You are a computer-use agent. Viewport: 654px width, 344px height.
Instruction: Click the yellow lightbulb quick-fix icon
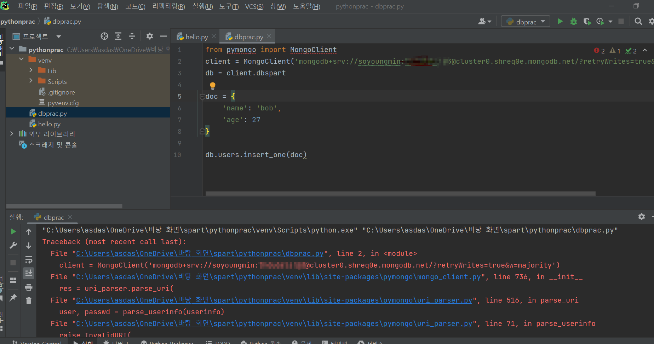click(x=212, y=85)
